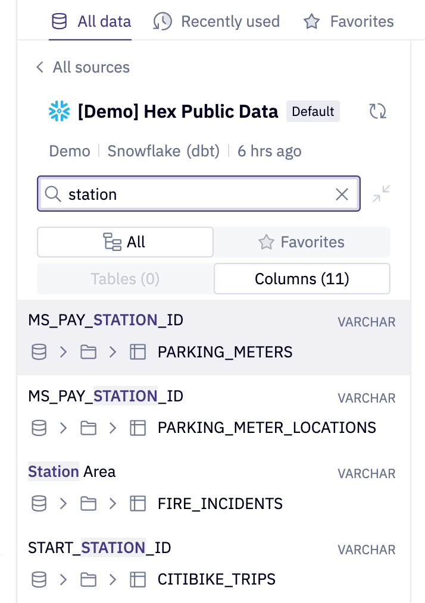Click inside the station search field

[x=179, y=194]
